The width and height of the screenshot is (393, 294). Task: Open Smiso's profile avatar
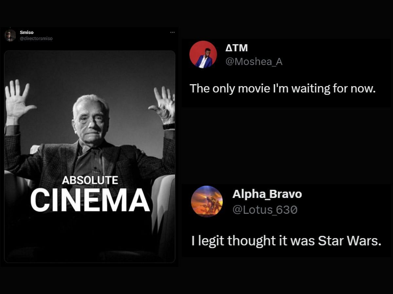point(10,35)
